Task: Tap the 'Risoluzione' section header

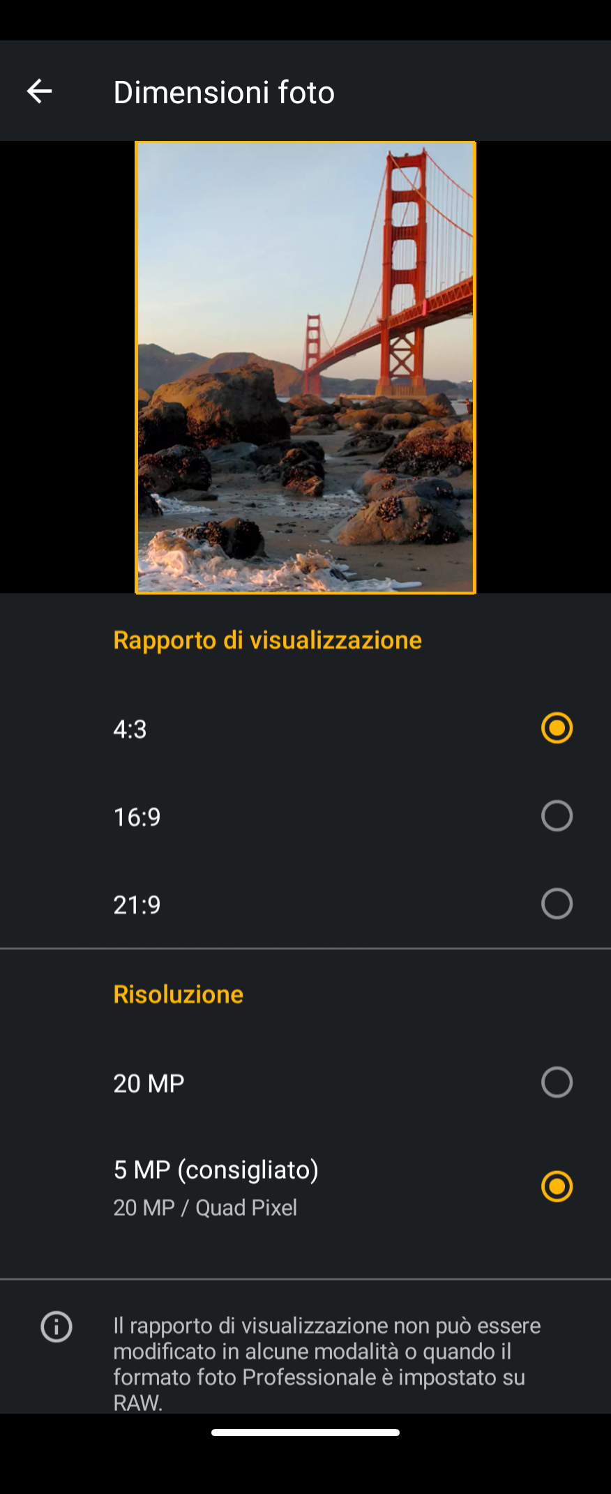Action: coord(179,995)
